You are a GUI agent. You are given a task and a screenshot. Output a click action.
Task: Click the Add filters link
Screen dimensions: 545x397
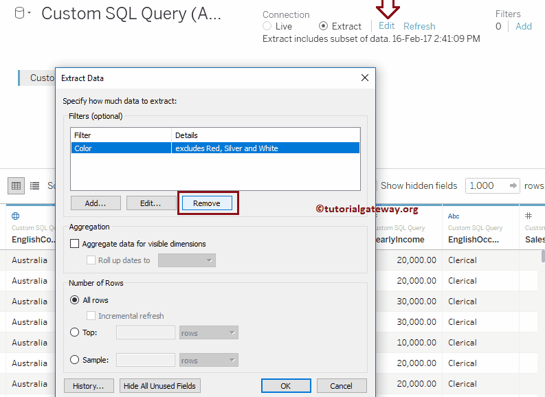(524, 26)
